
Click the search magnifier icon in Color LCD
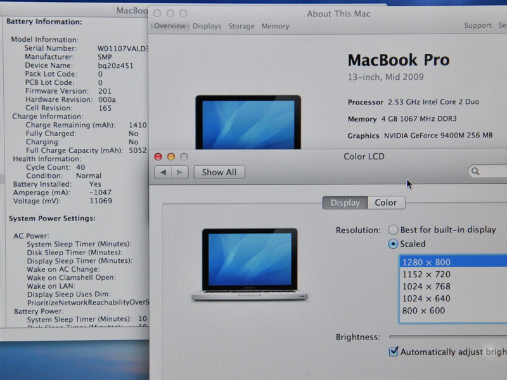(475, 172)
